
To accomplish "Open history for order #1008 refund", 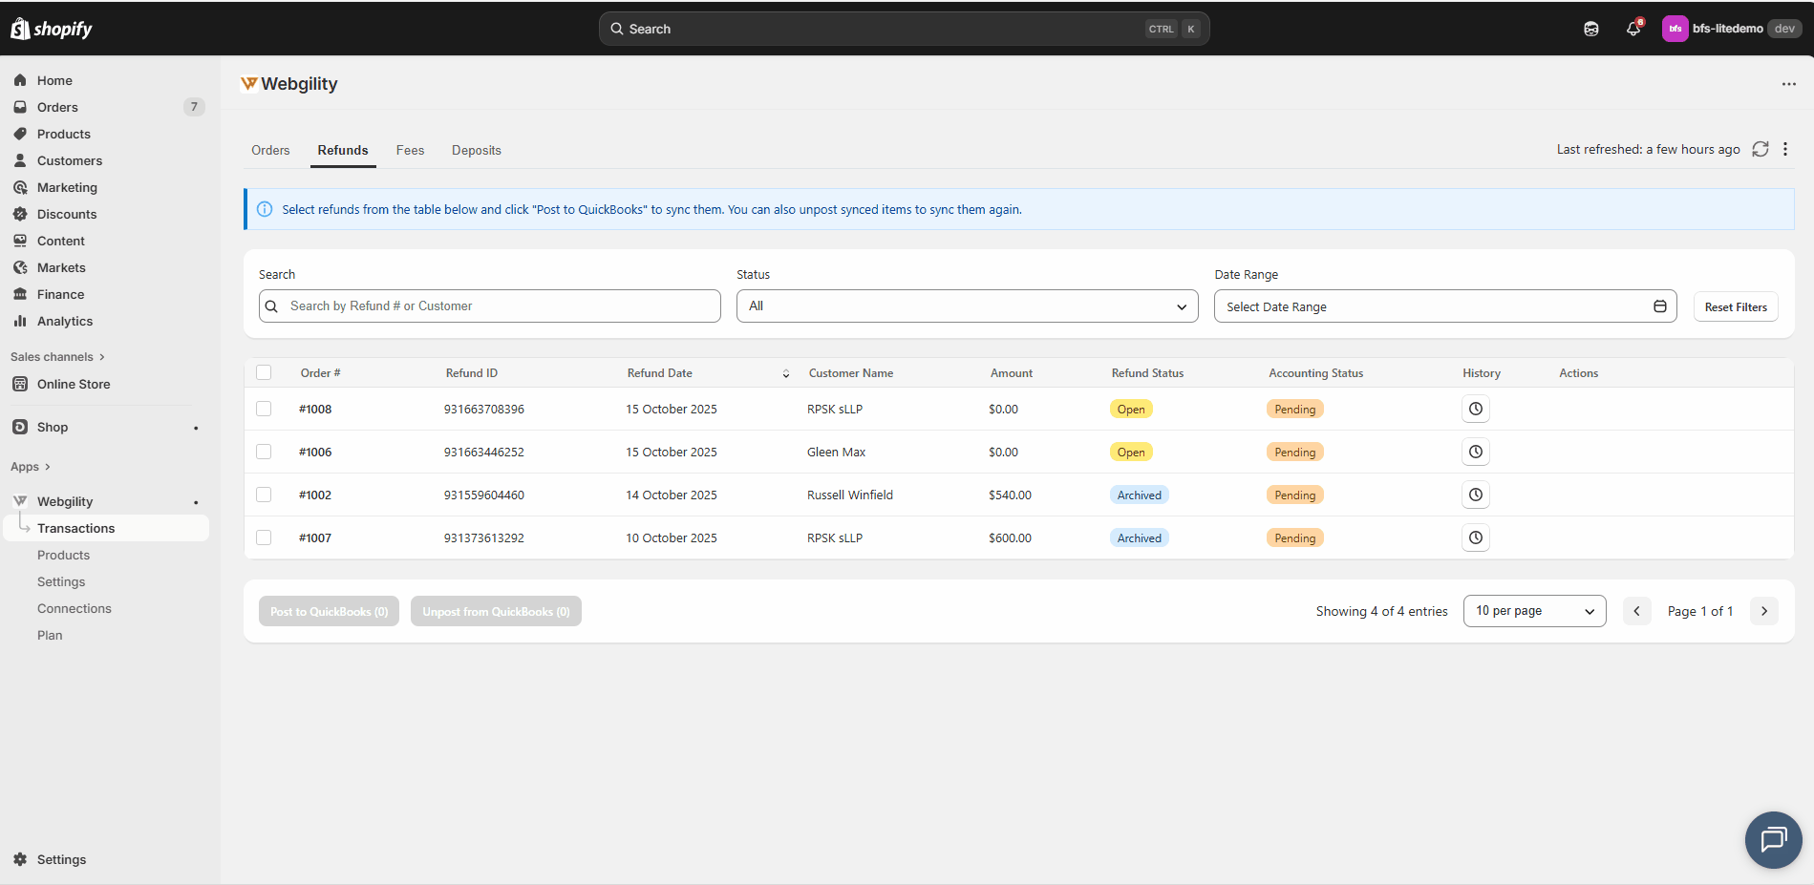I will tap(1475, 409).
